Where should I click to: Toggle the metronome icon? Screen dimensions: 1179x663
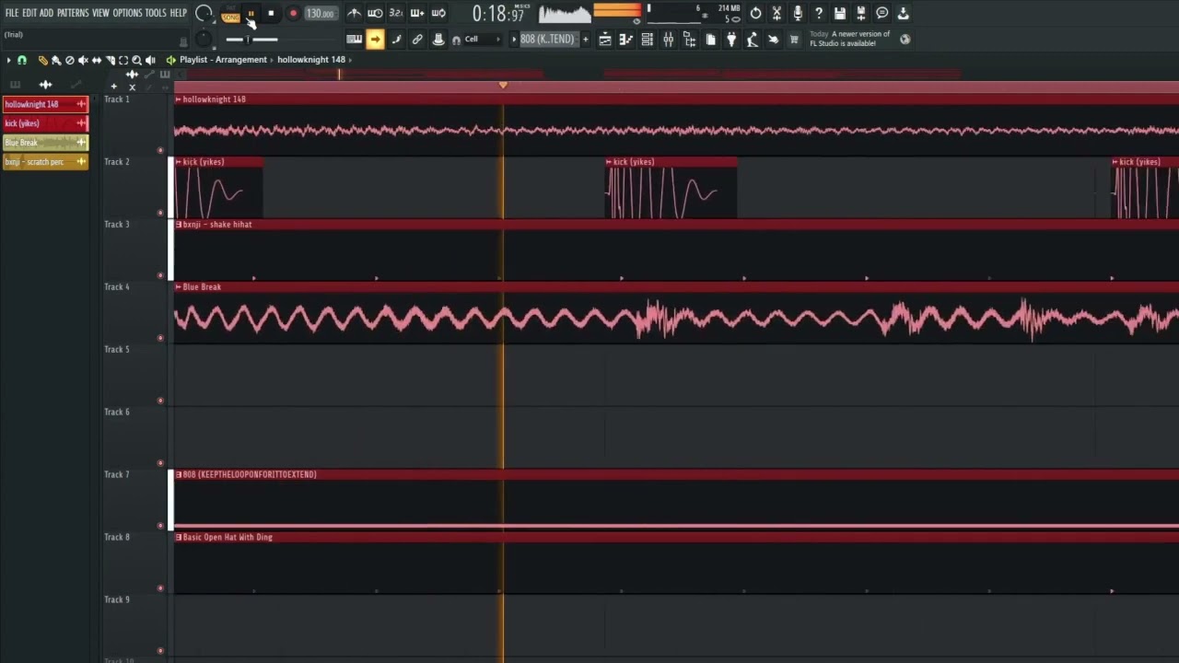[x=354, y=14]
